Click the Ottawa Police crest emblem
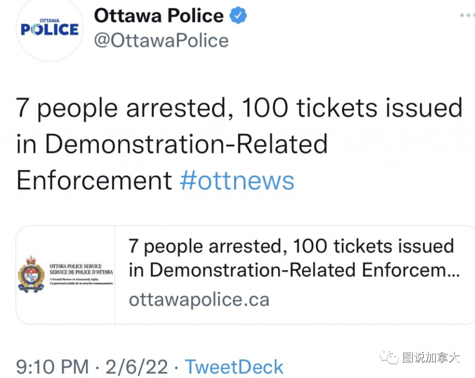475x378 pixels. (31, 275)
